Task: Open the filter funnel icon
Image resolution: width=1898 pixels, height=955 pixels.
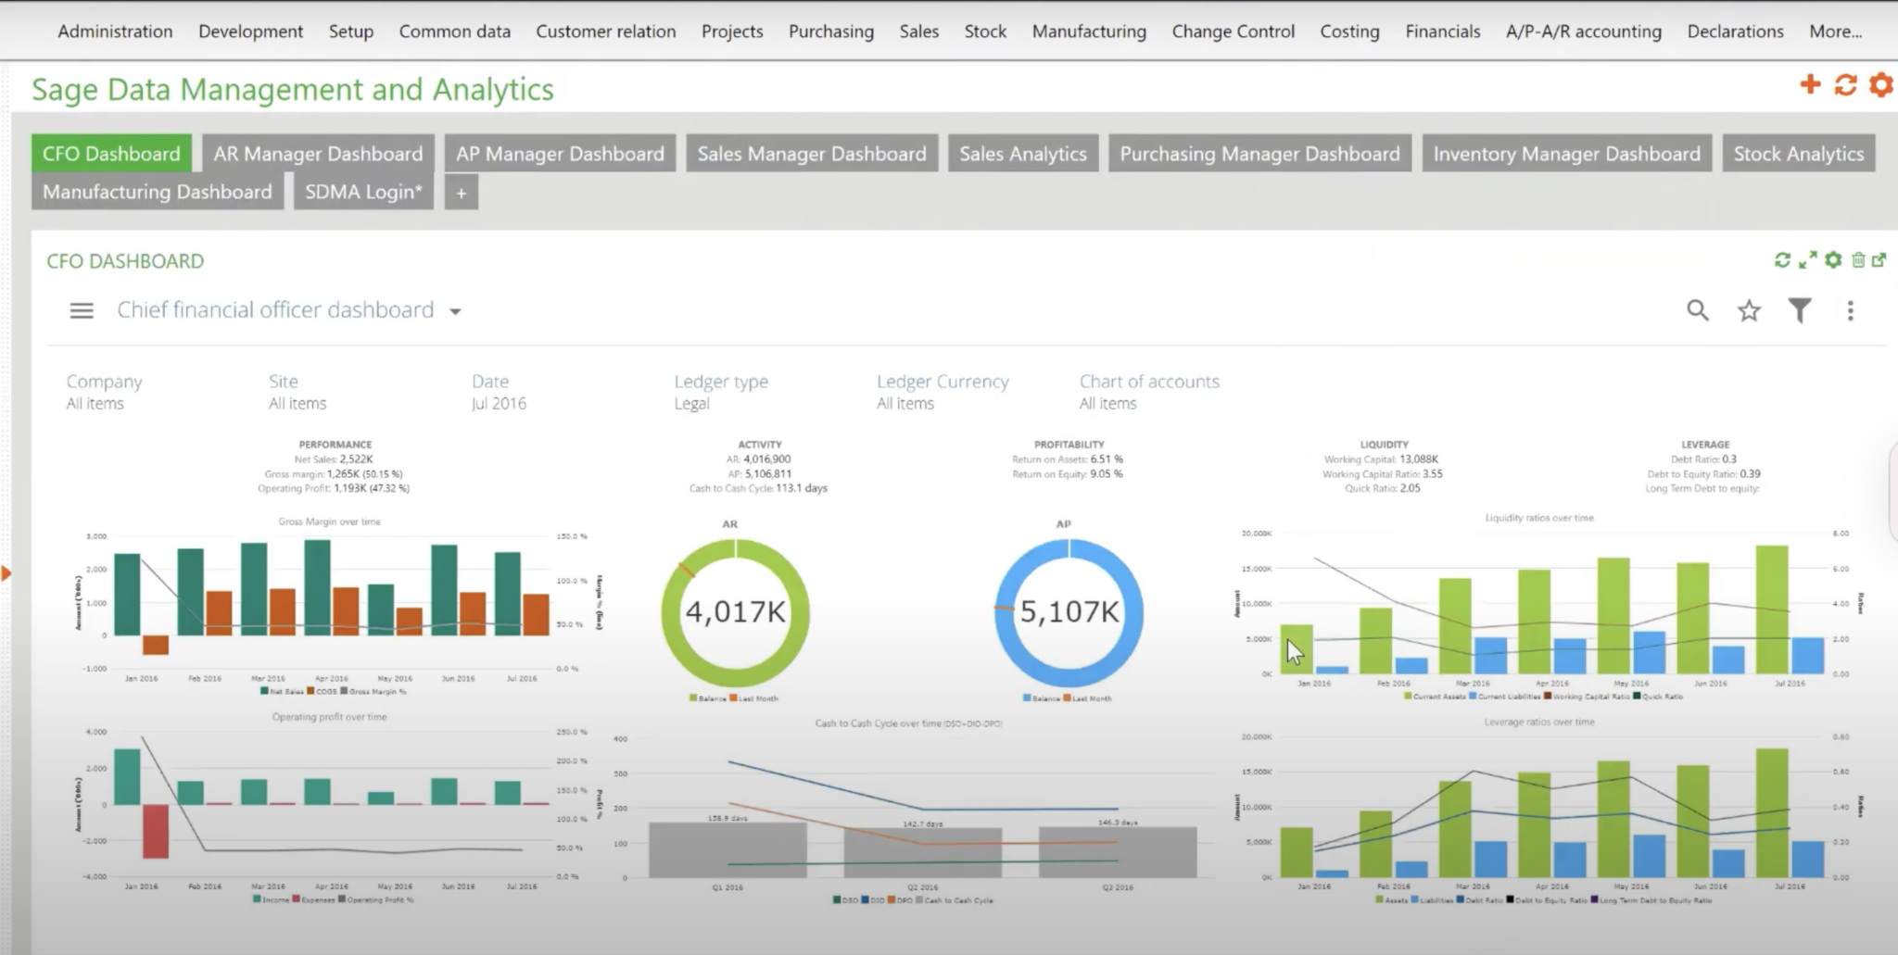Action: 1801,310
